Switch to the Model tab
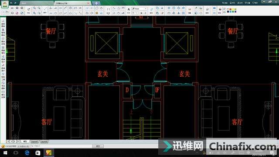 tap(25, 141)
